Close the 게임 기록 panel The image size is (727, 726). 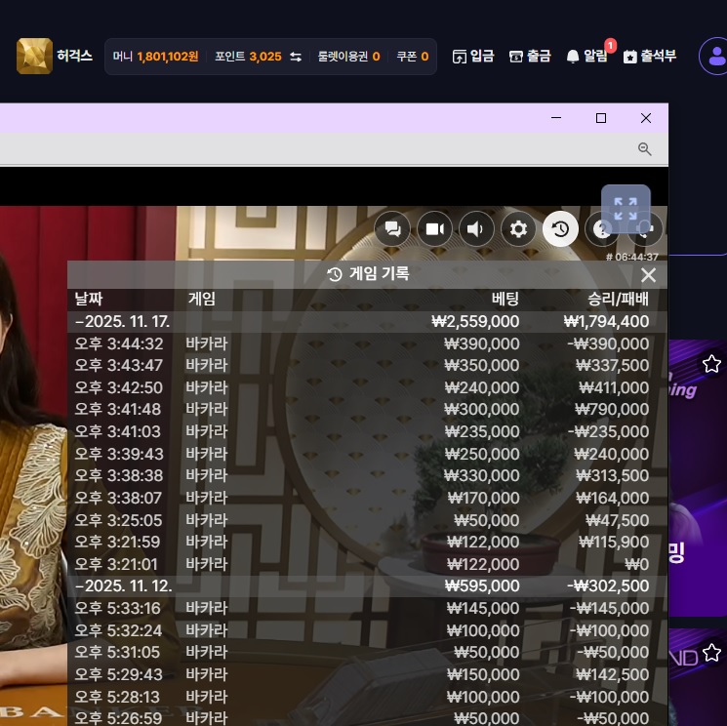click(648, 275)
